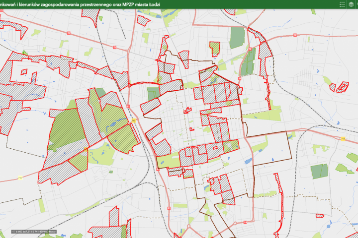The width and height of the screenshot is (358, 238).
Task: Click the 'MPZP miasta Łodzi' title text
Action: coord(141,4)
